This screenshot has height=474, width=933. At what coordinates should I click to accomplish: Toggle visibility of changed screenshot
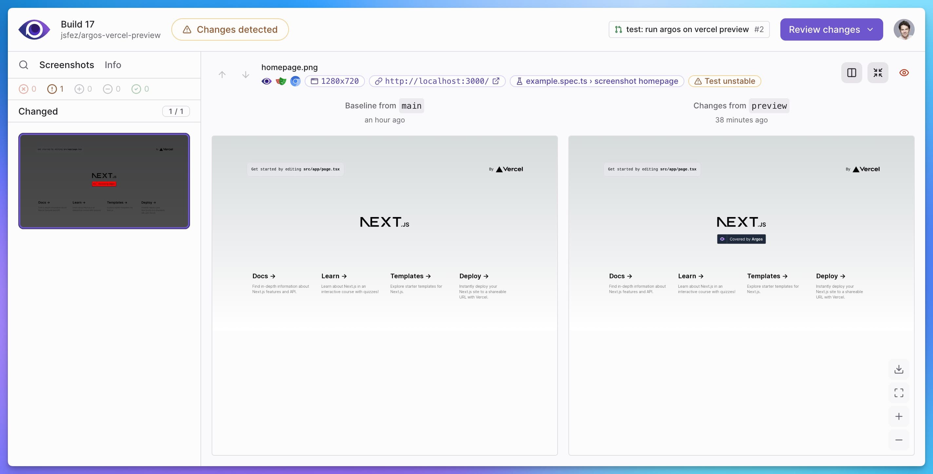coord(904,73)
